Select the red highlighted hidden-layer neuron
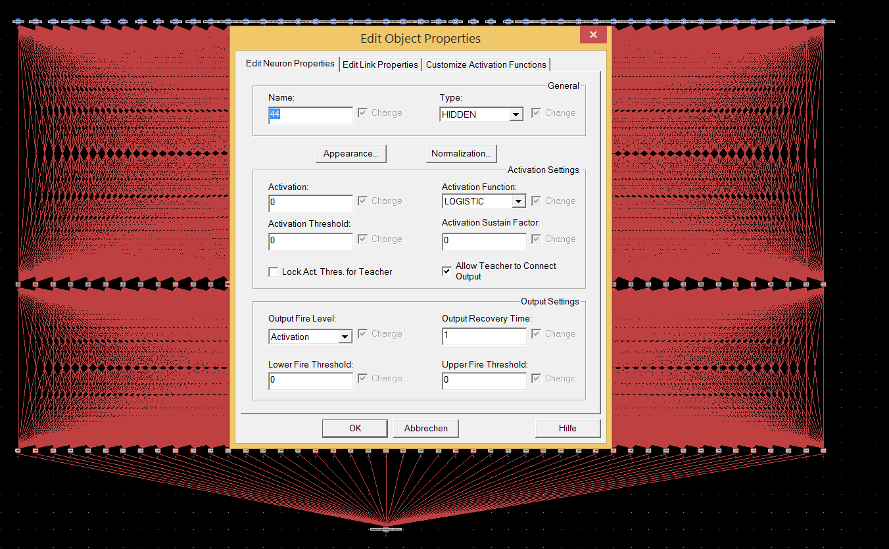889x549 pixels. click(x=228, y=284)
